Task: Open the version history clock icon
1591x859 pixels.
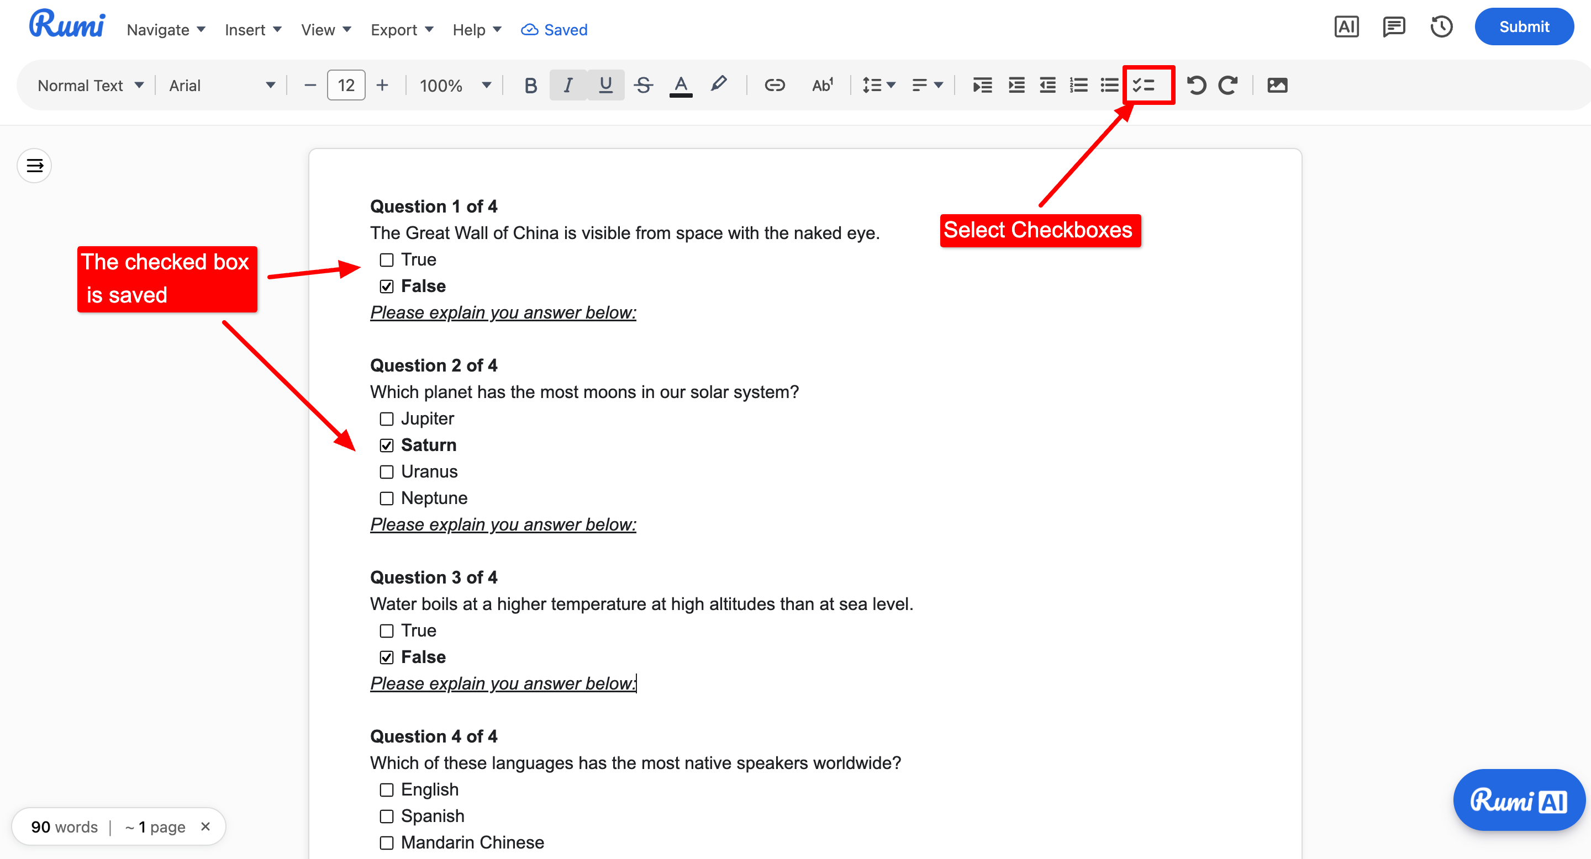Action: coord(1441,27)
